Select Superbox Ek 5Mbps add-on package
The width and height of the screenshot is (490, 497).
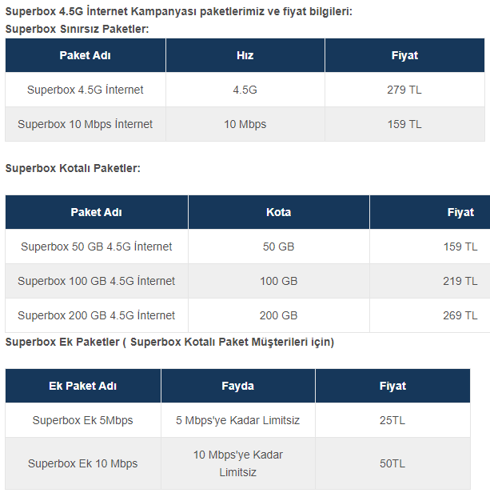coord(82,420)
